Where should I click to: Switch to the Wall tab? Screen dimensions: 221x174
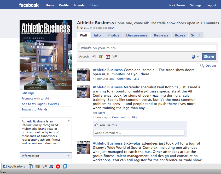click(x=83, y=35)
